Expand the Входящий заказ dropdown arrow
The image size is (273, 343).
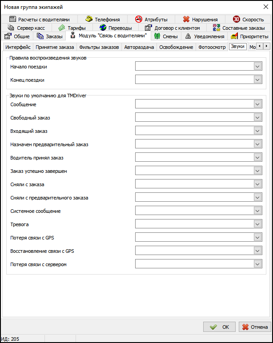tap(257, 131)
